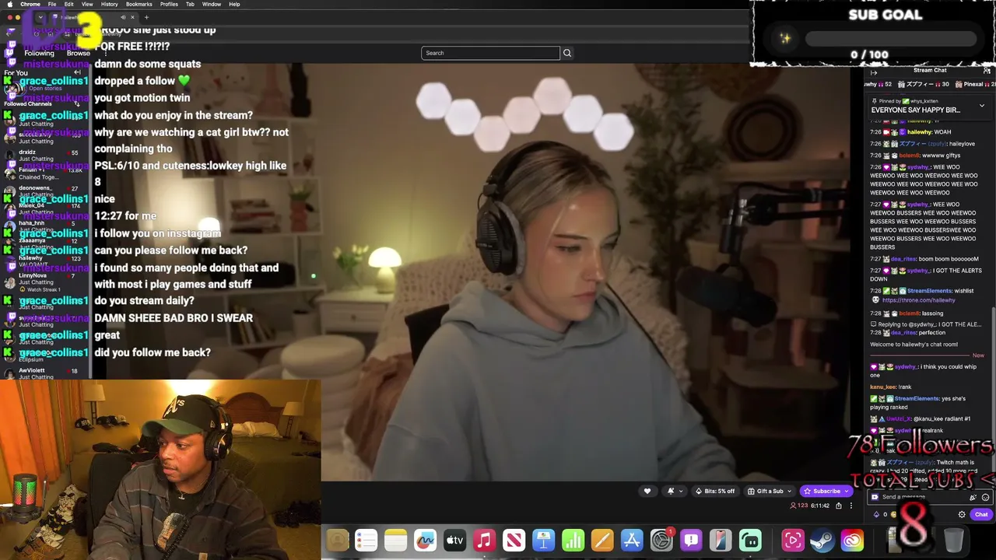Click sydwhy_ username in whip message

905,367
